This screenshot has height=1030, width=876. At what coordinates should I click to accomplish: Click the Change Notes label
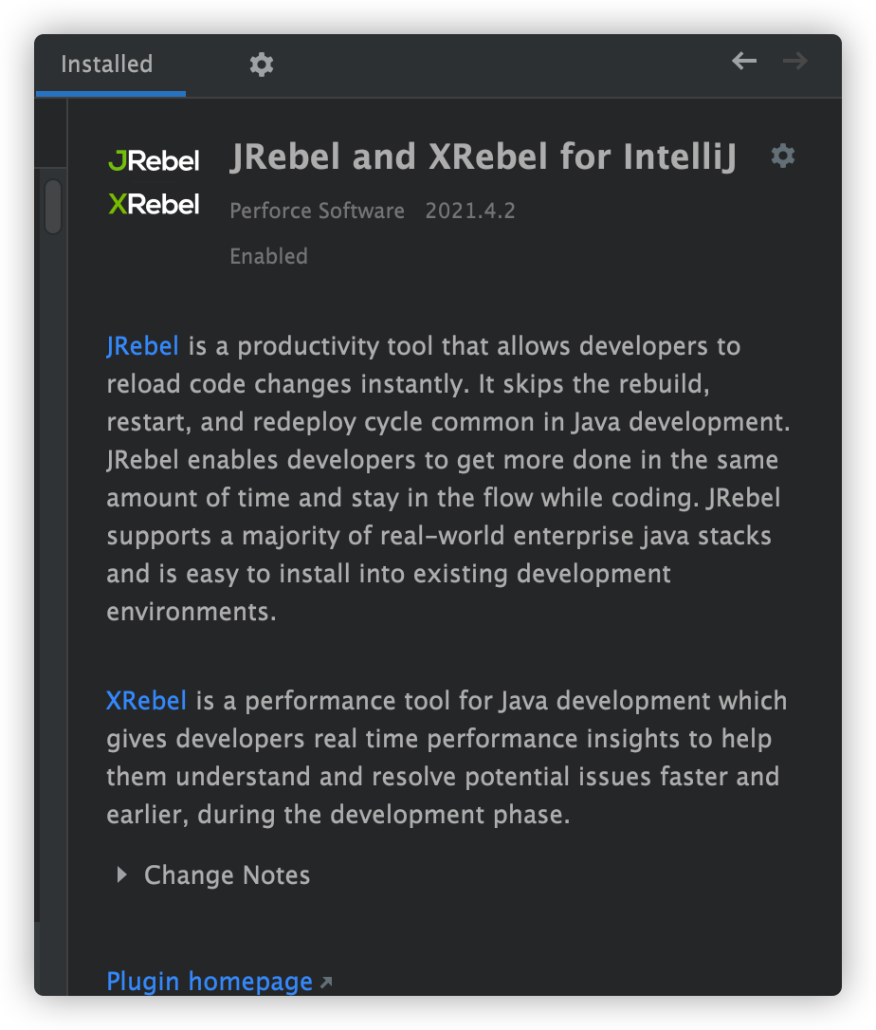[x=227, y=874]
